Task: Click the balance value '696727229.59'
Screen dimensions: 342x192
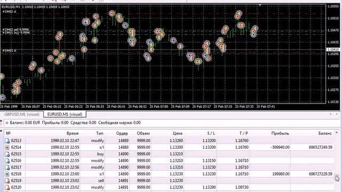Action: (x=321, y=174)
